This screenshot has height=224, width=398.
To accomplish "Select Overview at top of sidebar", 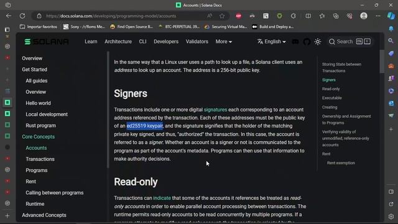I will (x=32, y=58).
